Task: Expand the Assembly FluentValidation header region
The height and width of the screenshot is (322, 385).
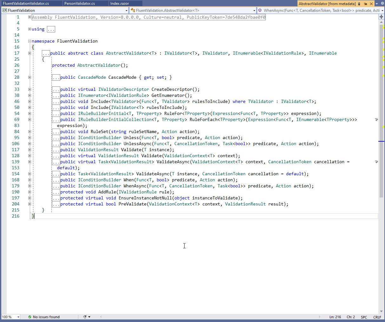Action: pos(29,17)
